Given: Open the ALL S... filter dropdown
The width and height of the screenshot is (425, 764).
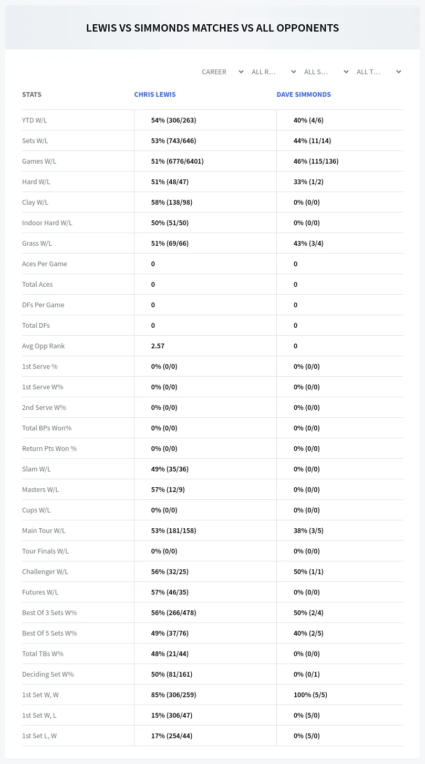Looking at the screenshot, I should (x=326, y=72).
